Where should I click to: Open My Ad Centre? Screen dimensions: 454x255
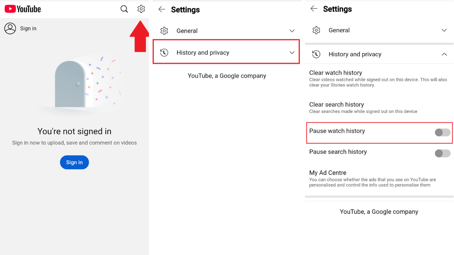[327, 172]
